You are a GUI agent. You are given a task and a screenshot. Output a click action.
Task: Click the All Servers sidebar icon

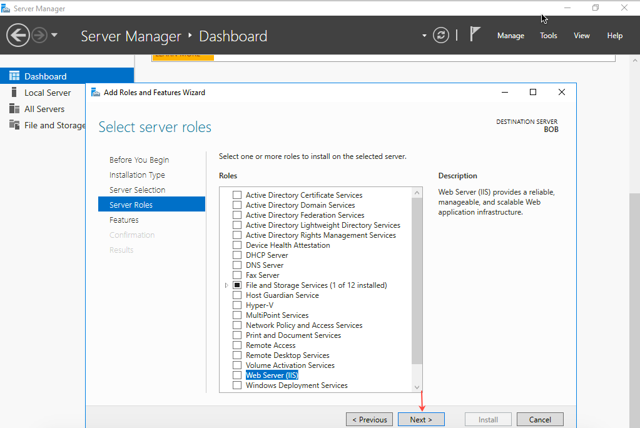tap(14, 109)
